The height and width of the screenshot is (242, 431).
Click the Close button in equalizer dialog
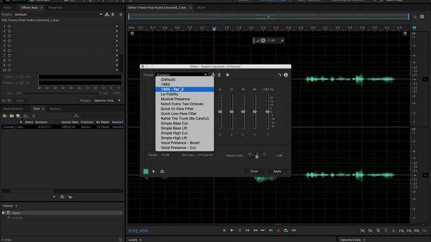(254, 171)
